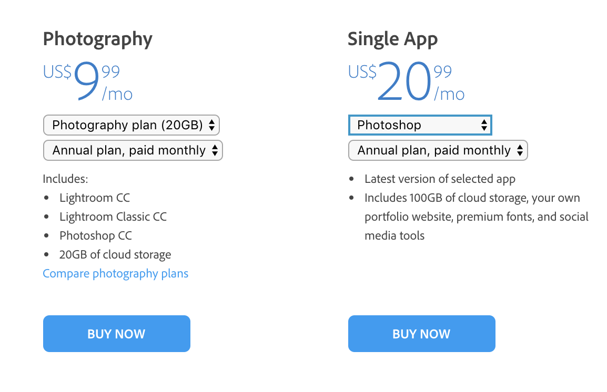Click BUY NOW for Photography plan
This screenshot has height=392, width=607.
(116, 334)
